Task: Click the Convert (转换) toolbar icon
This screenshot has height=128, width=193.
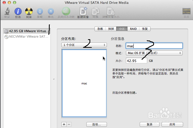Action: [95, 11]
